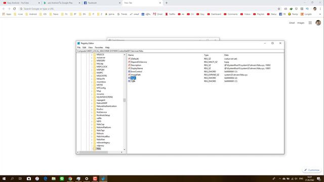Open the Google apps grid icon
324x182 pixels.
click(310, 23)
